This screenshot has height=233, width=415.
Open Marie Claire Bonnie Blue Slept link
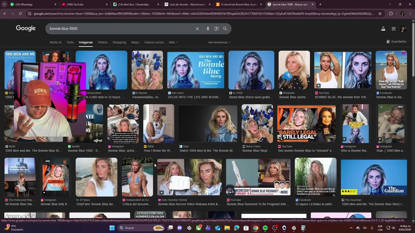[257, 150]
